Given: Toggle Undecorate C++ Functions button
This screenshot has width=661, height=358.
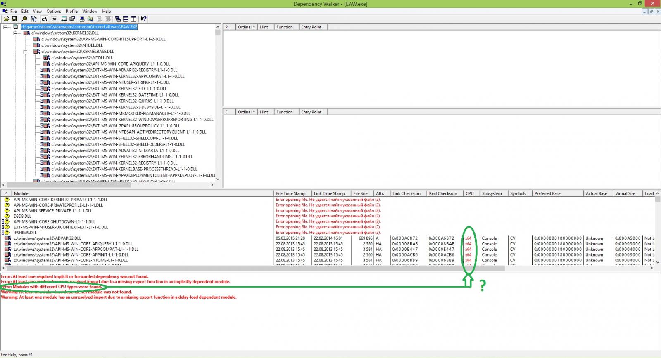Looking at the screenshot, I should (x=54, y=19).
